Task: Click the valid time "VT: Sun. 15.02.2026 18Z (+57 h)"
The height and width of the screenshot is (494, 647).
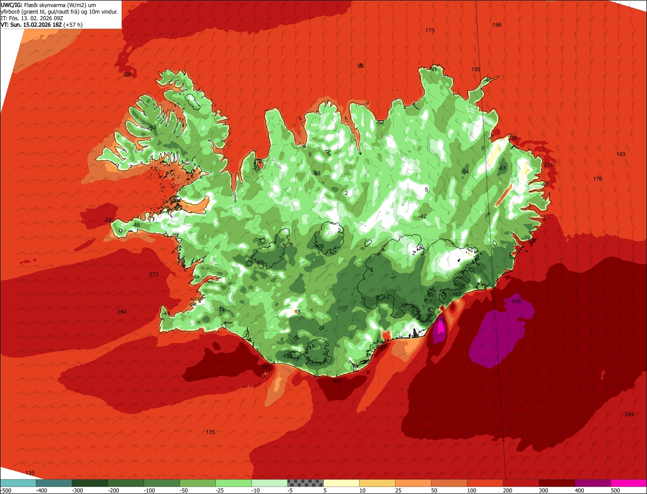Action: tap(42, 24)
